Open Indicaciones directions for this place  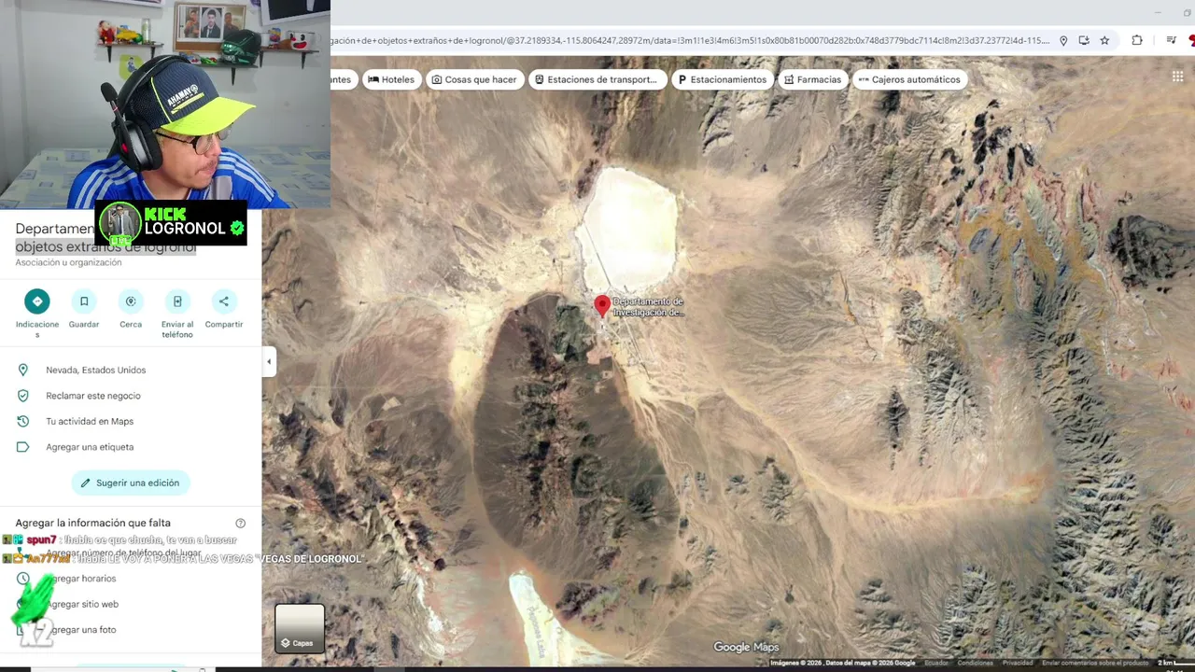click(x=37, y=301)
